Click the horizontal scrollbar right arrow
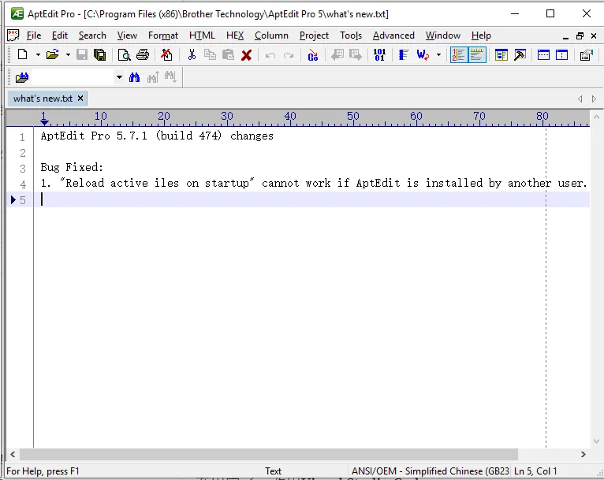This screenshot has width=604, height=480. click(583, 454)
